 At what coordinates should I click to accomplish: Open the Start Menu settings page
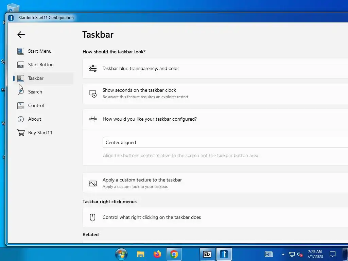click(x=43, y=51)
